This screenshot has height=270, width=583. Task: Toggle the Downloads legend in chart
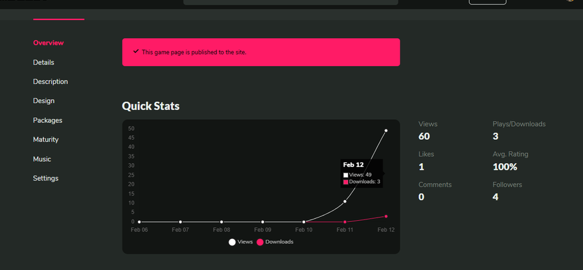point(275,242)
